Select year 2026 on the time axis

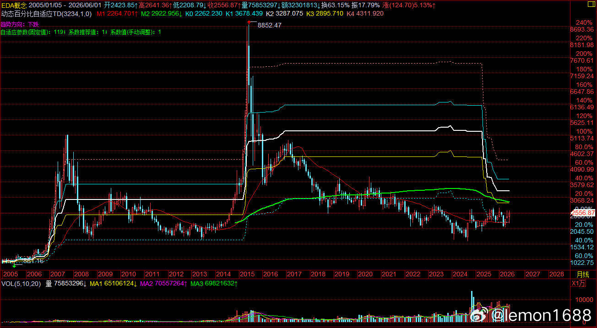pos(507,274)
